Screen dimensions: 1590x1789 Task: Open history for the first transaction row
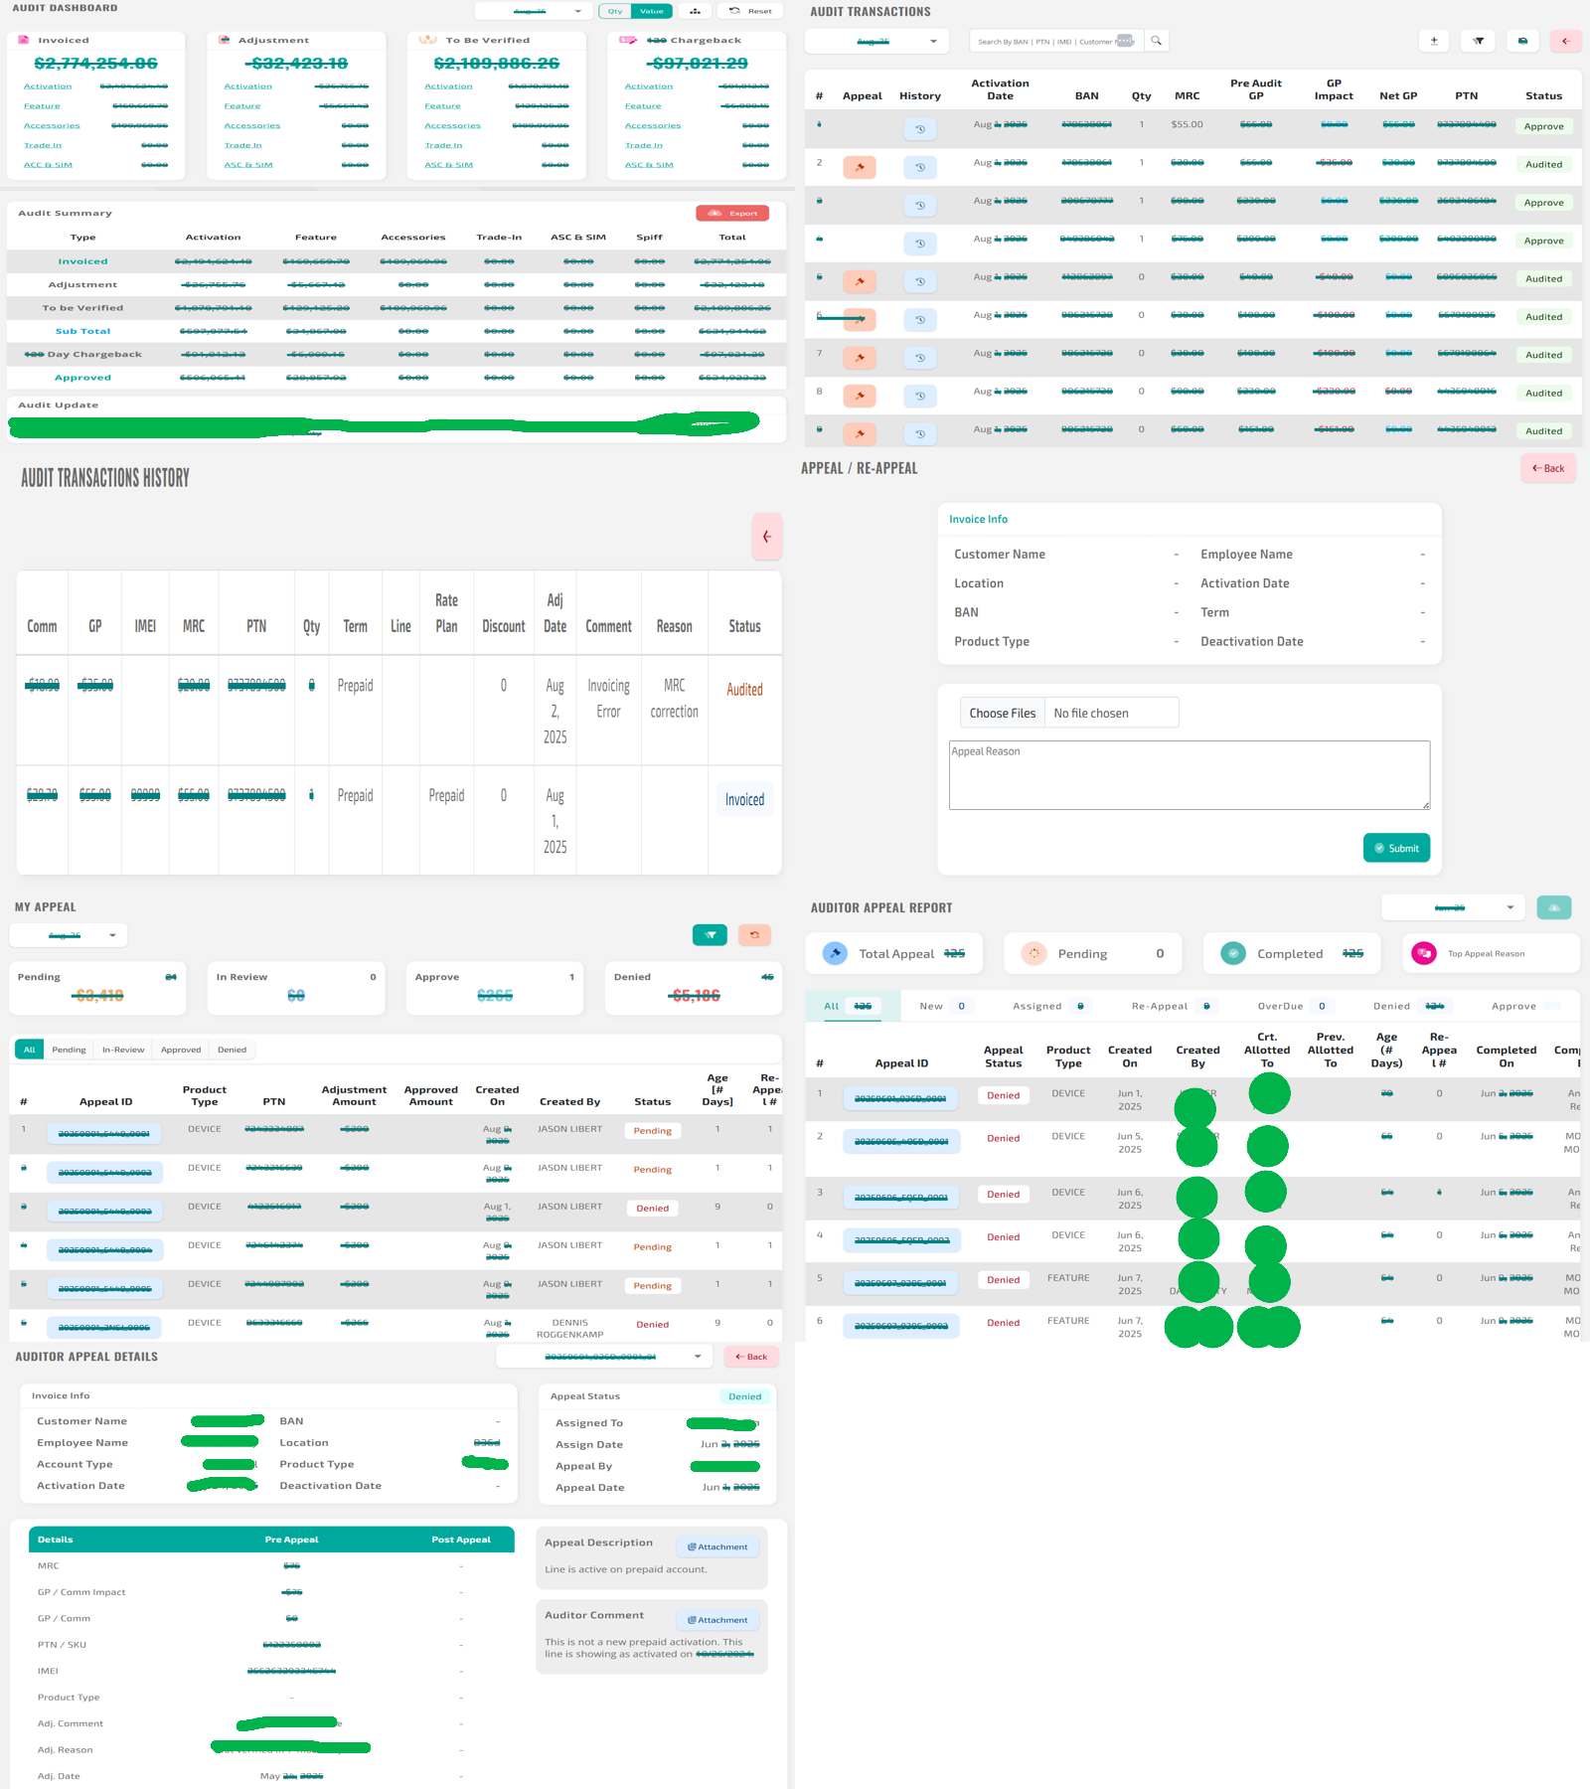[919, 129]
